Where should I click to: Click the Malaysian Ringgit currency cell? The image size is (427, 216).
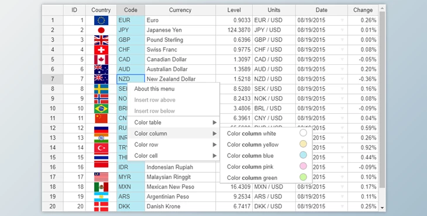click(x=180, y=177)
